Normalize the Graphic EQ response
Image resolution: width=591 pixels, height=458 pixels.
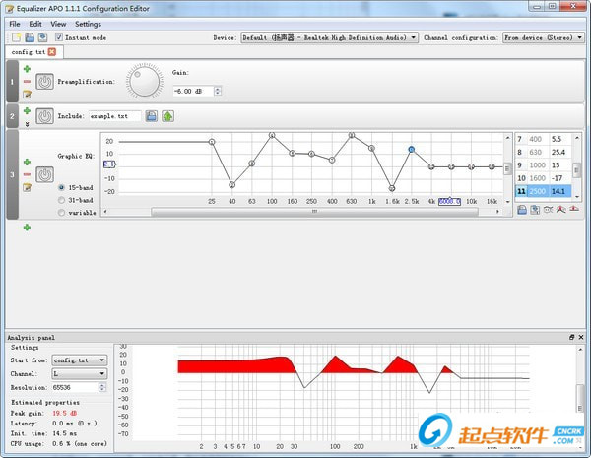coord(561,210)
